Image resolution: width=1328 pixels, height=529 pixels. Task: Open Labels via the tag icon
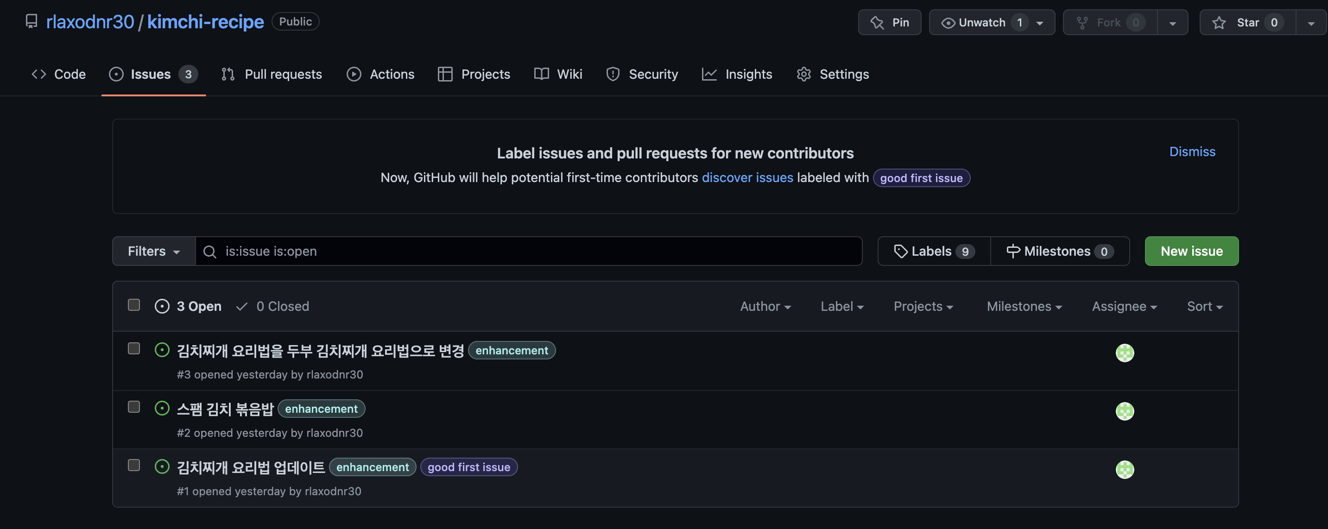click(x=900, y=252)
